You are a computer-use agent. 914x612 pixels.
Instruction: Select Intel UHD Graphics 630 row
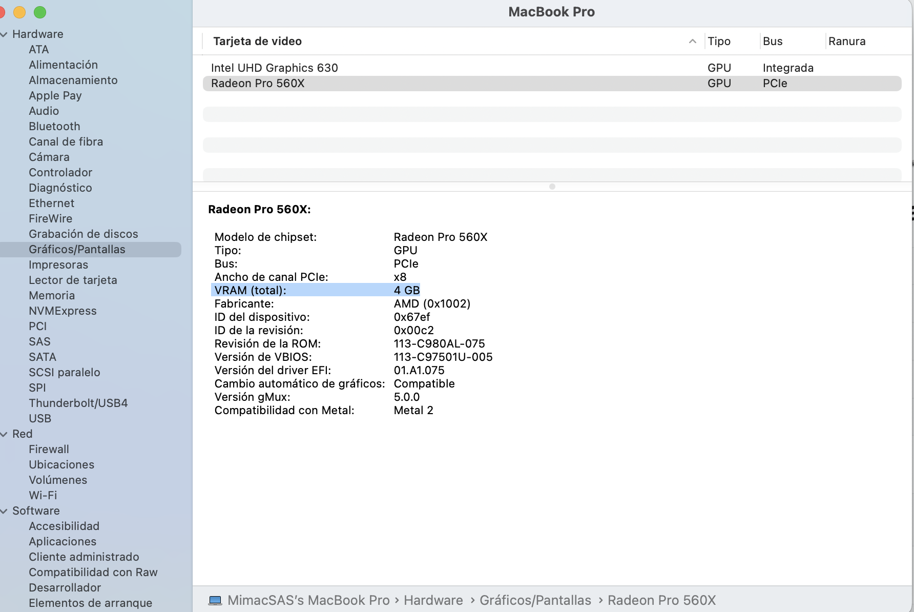(275, 68)
